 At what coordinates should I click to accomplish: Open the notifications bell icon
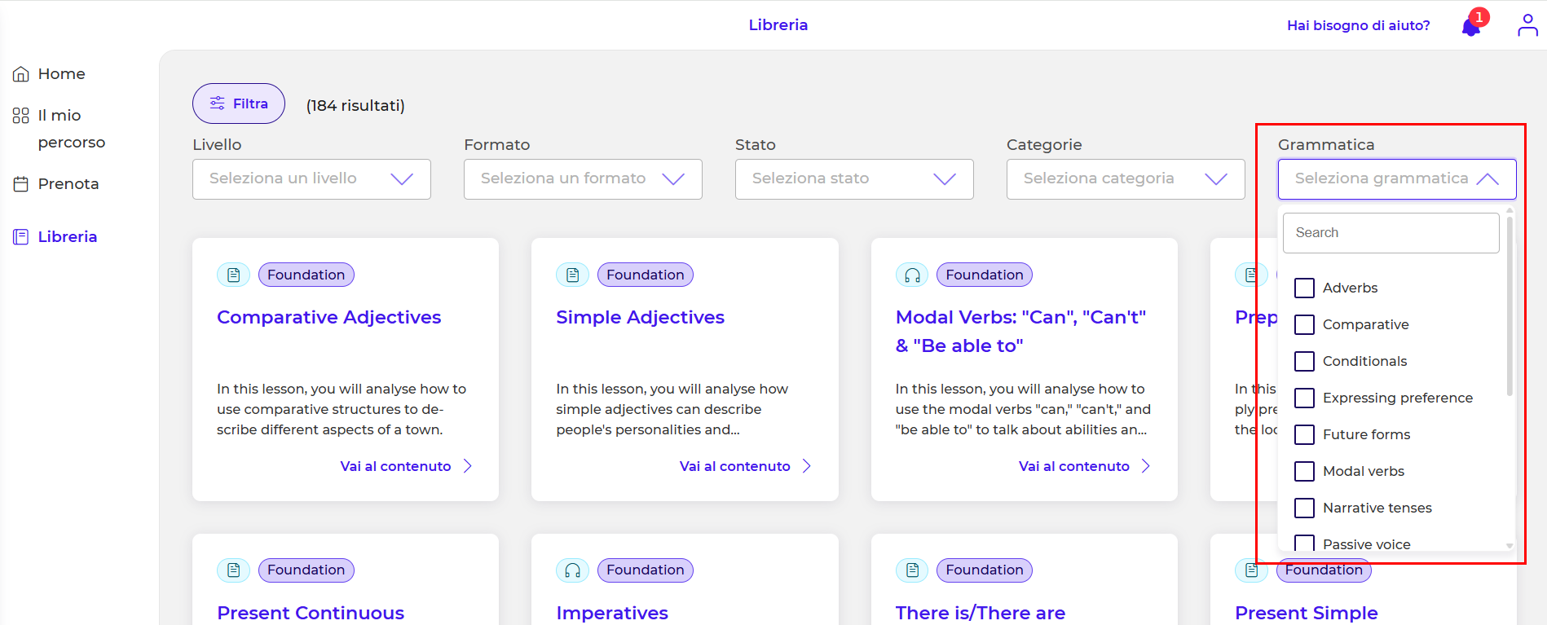point(1471,26)
